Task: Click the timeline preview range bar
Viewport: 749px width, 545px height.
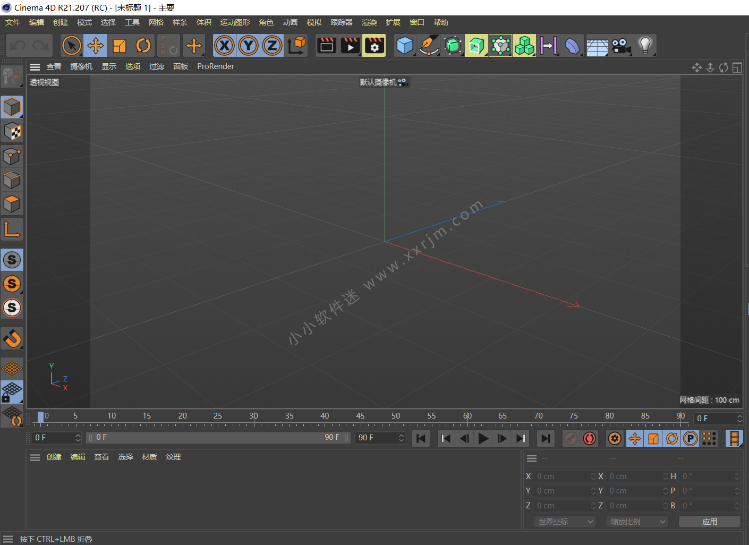Action: [218, 437]
